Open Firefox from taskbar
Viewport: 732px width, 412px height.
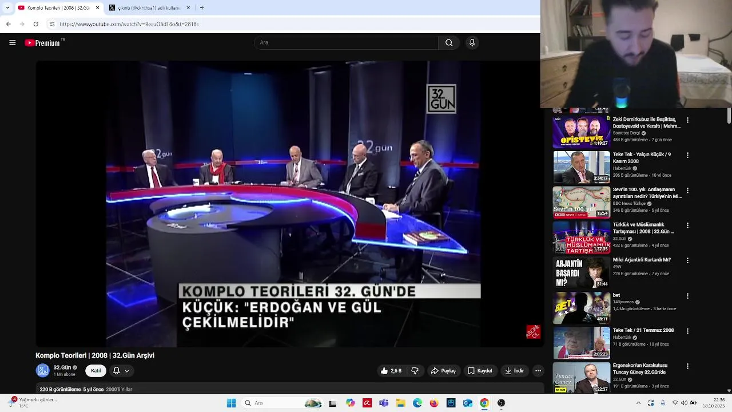(x=434, y=403)
